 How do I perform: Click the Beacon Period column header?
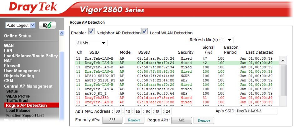coord(231,50)
